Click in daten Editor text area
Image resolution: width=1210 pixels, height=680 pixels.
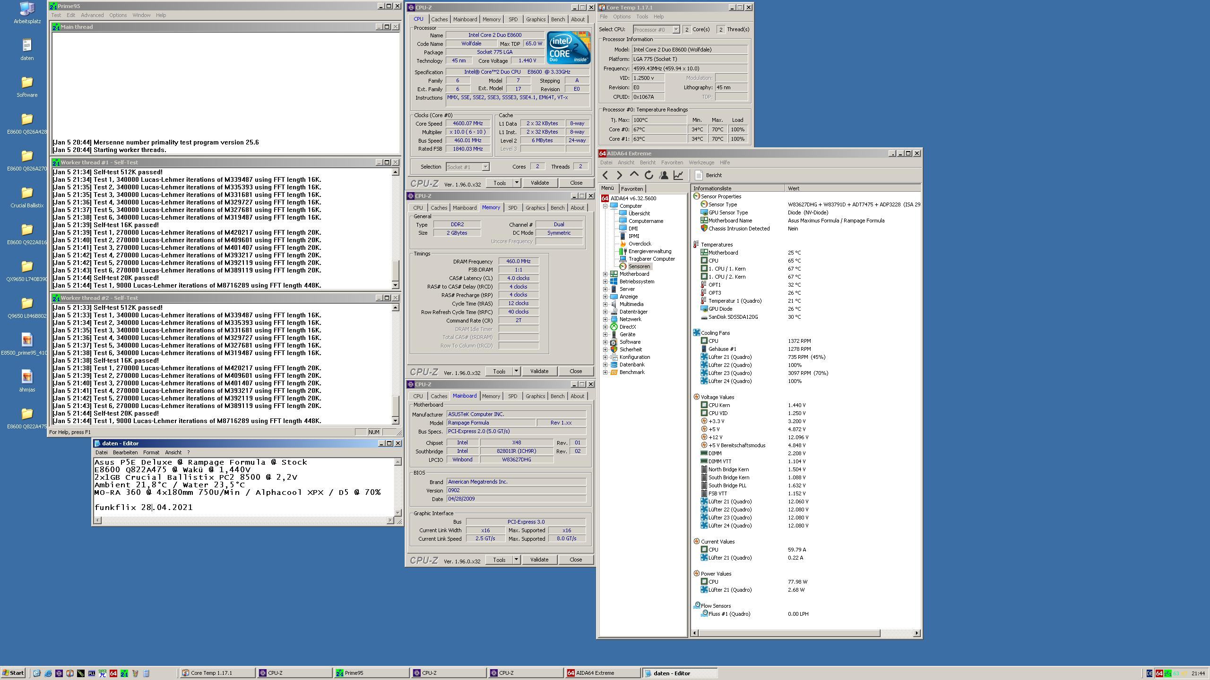click(244, 487)
